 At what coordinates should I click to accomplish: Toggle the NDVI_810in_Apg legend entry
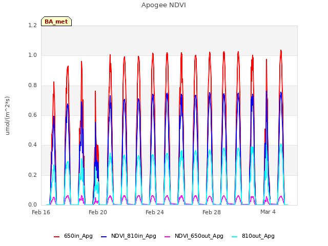(129, 236)
